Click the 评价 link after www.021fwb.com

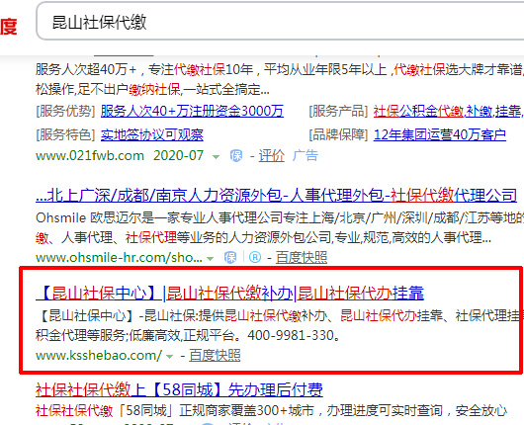pos(271,156)
